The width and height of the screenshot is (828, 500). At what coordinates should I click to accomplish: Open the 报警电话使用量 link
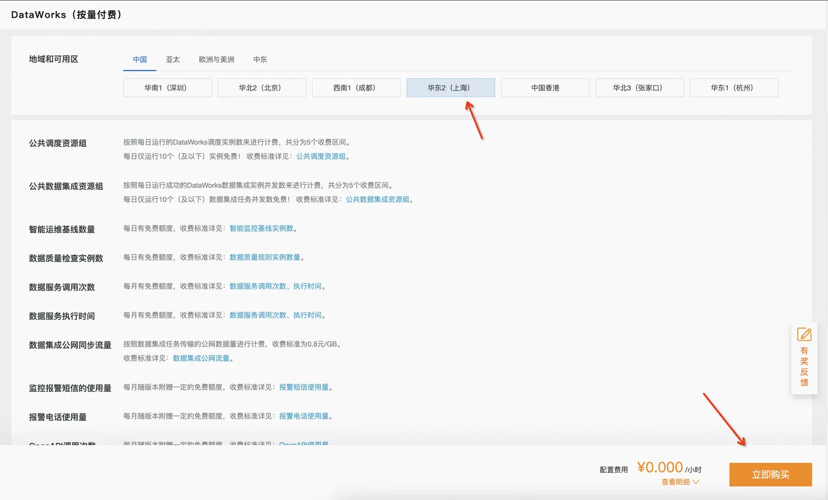(304, 416)
